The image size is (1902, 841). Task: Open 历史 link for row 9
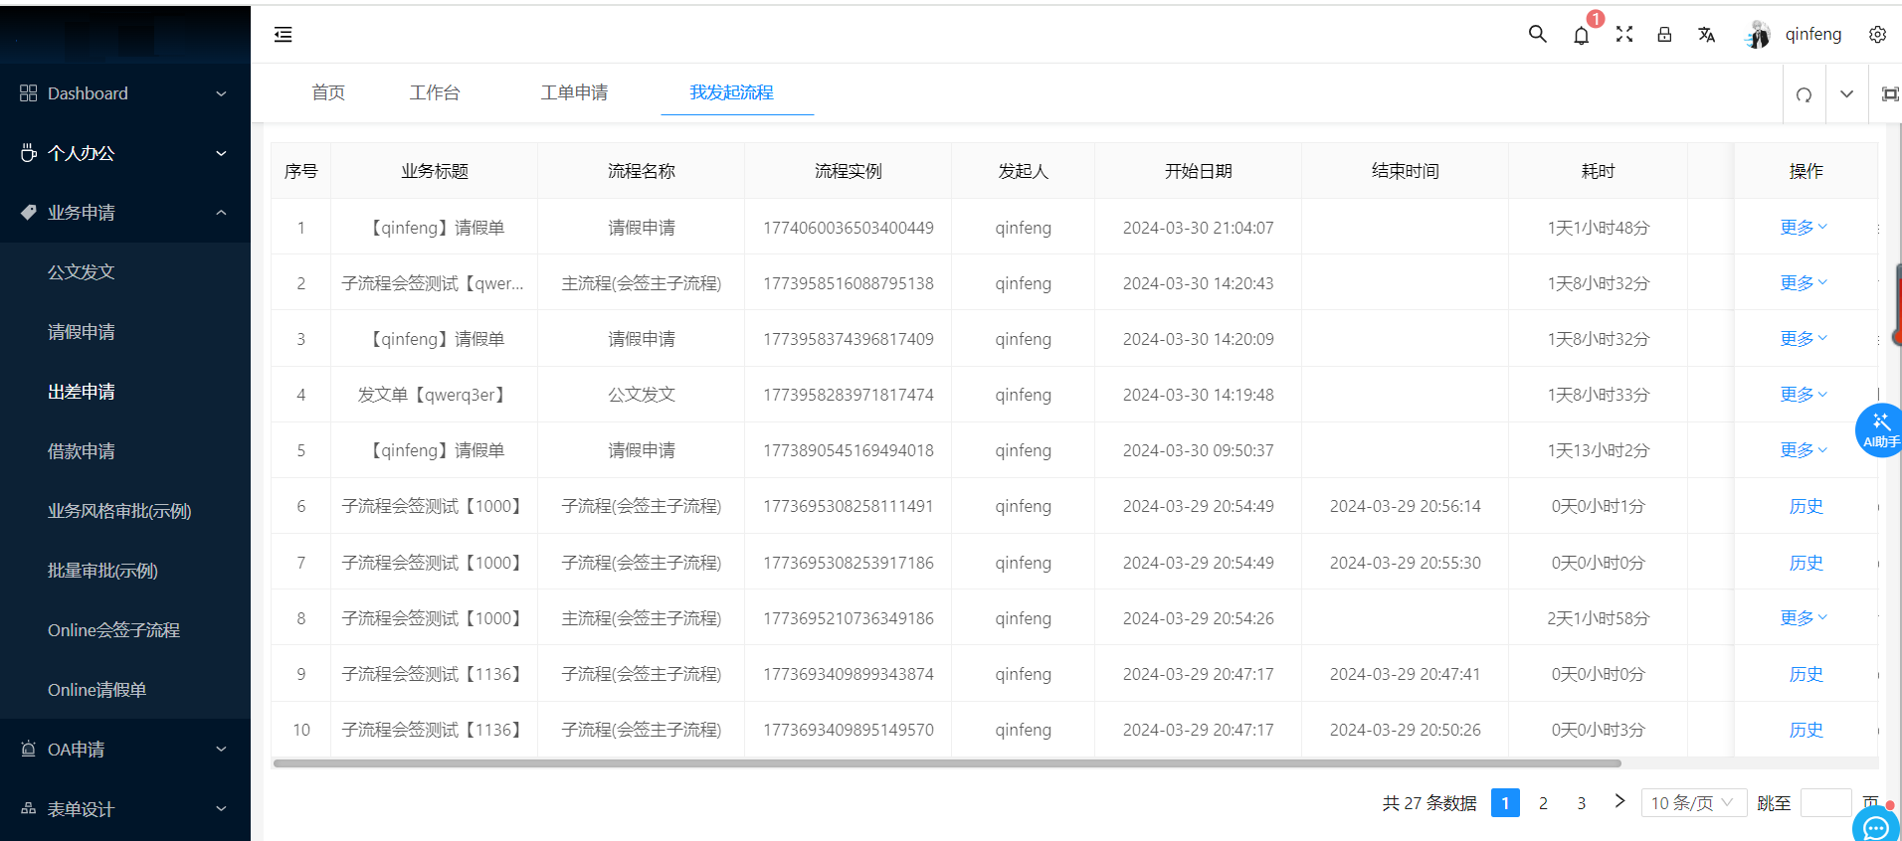(x=1806, y=674)
